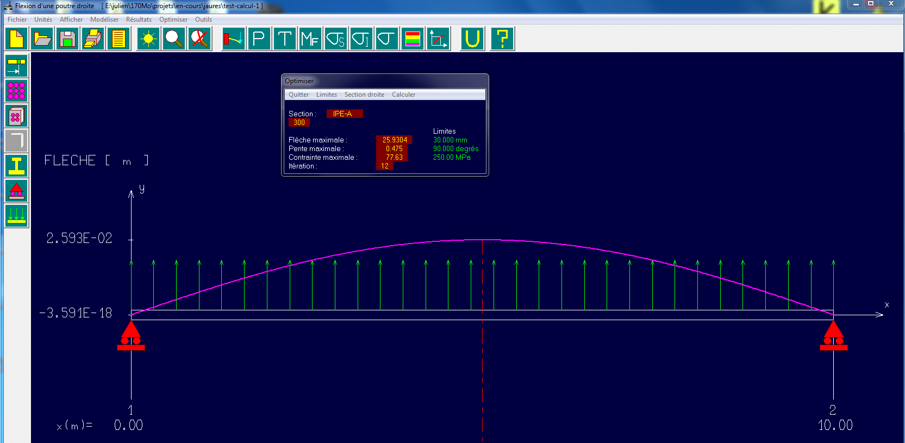Image resolution: width=905 pixels, height=443 pixels.
Task: Click the FLECHE [ m ] plot title
Action: click(x=96, y=160)
